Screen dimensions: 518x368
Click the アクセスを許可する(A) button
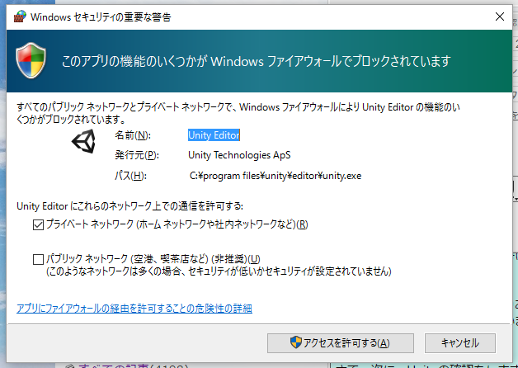click(x=341, y=343)
